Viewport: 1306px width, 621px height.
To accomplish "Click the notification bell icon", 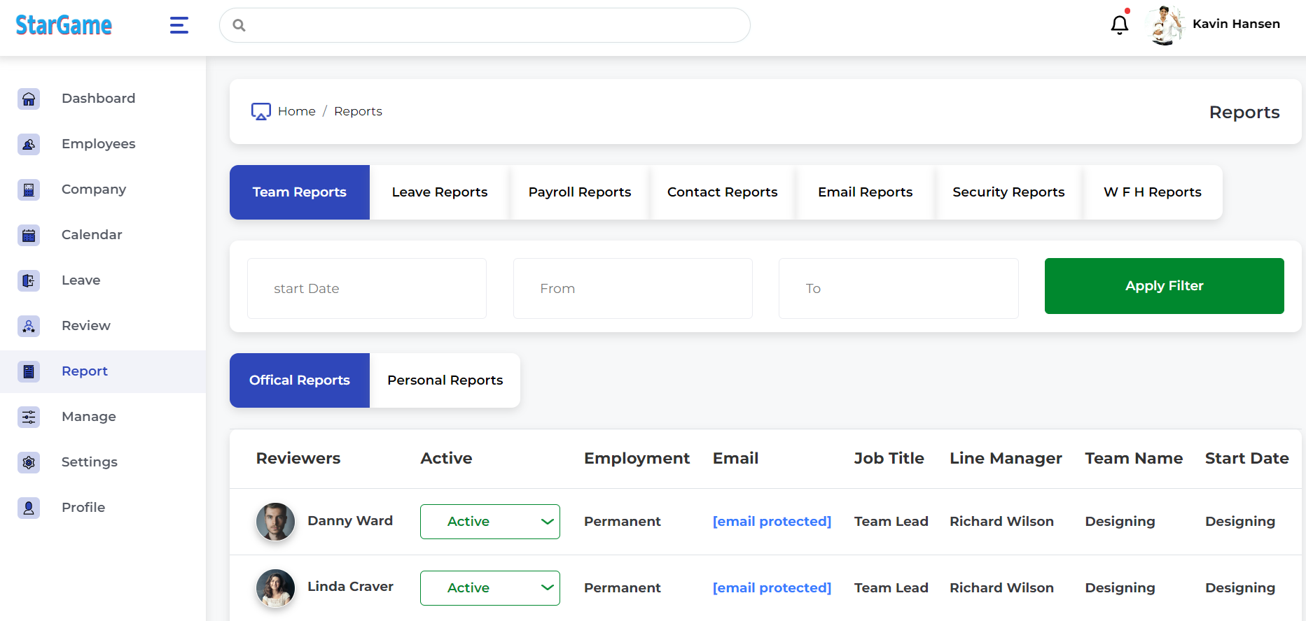I will click(x=1119, y=25).
